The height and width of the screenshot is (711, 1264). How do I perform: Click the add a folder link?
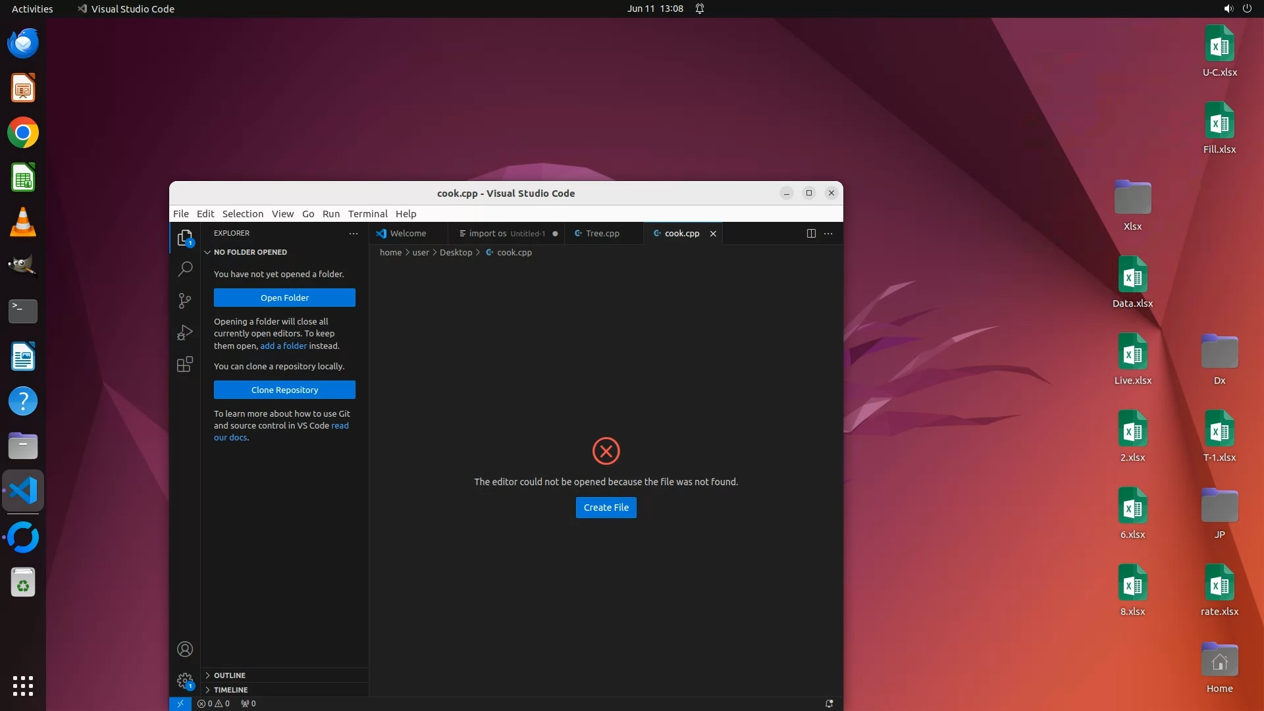click(283, 346)
